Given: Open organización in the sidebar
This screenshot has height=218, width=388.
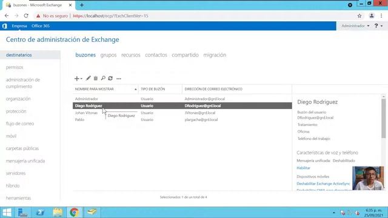Looking at the screenshot, I should pos(18,99).
